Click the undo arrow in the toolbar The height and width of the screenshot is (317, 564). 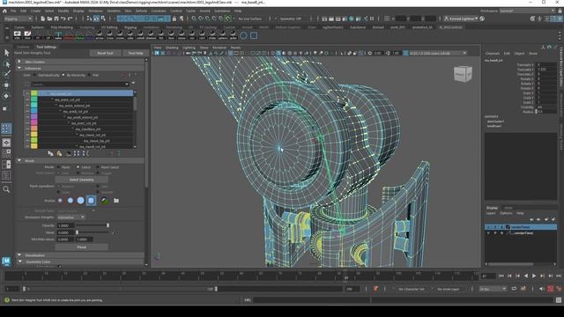coord(63,18)
